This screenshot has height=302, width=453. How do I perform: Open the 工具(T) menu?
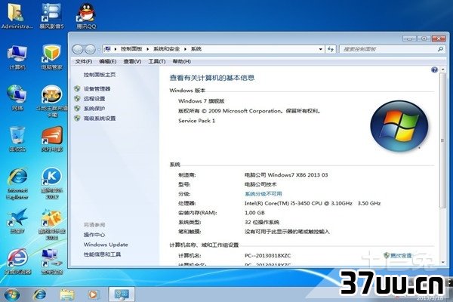click(x=157, y=61)
